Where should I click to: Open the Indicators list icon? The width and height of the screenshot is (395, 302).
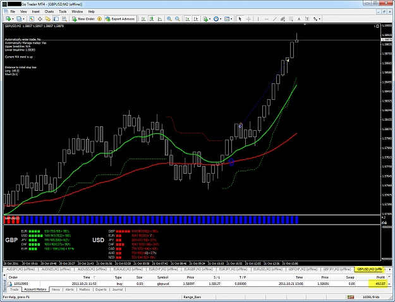[205, 19]
